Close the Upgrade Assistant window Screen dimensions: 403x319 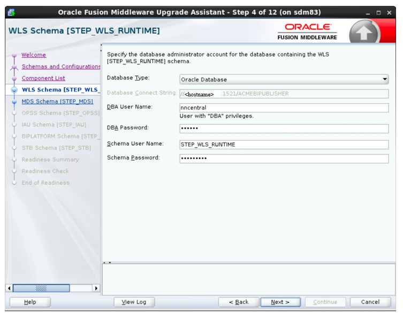(x=389, y=13)
